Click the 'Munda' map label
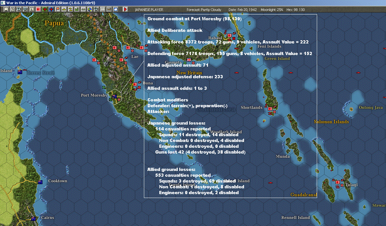Image resolution: width=386 pixels, height=226 pixels. click(283, 156)
